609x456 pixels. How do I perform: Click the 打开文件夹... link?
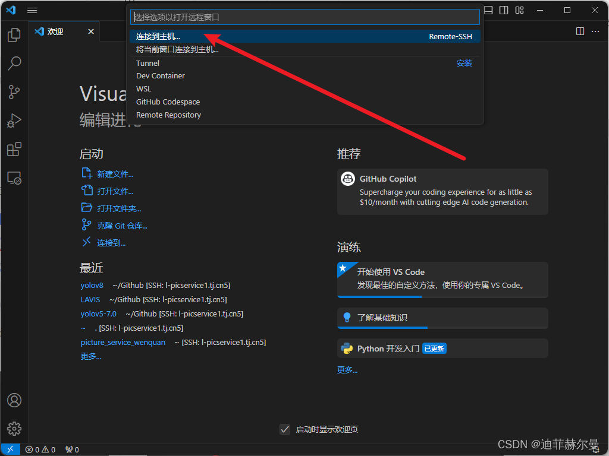pos(119,208)
